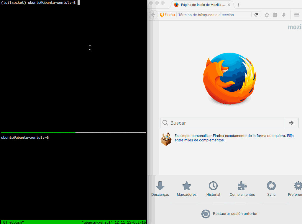Open Complementos puzzle shortcut

pos(242,189)
